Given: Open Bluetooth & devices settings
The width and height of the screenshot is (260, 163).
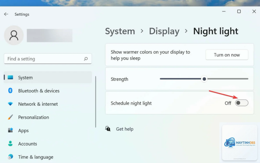Looking at the screenshot, I should (x=48, y=91).
